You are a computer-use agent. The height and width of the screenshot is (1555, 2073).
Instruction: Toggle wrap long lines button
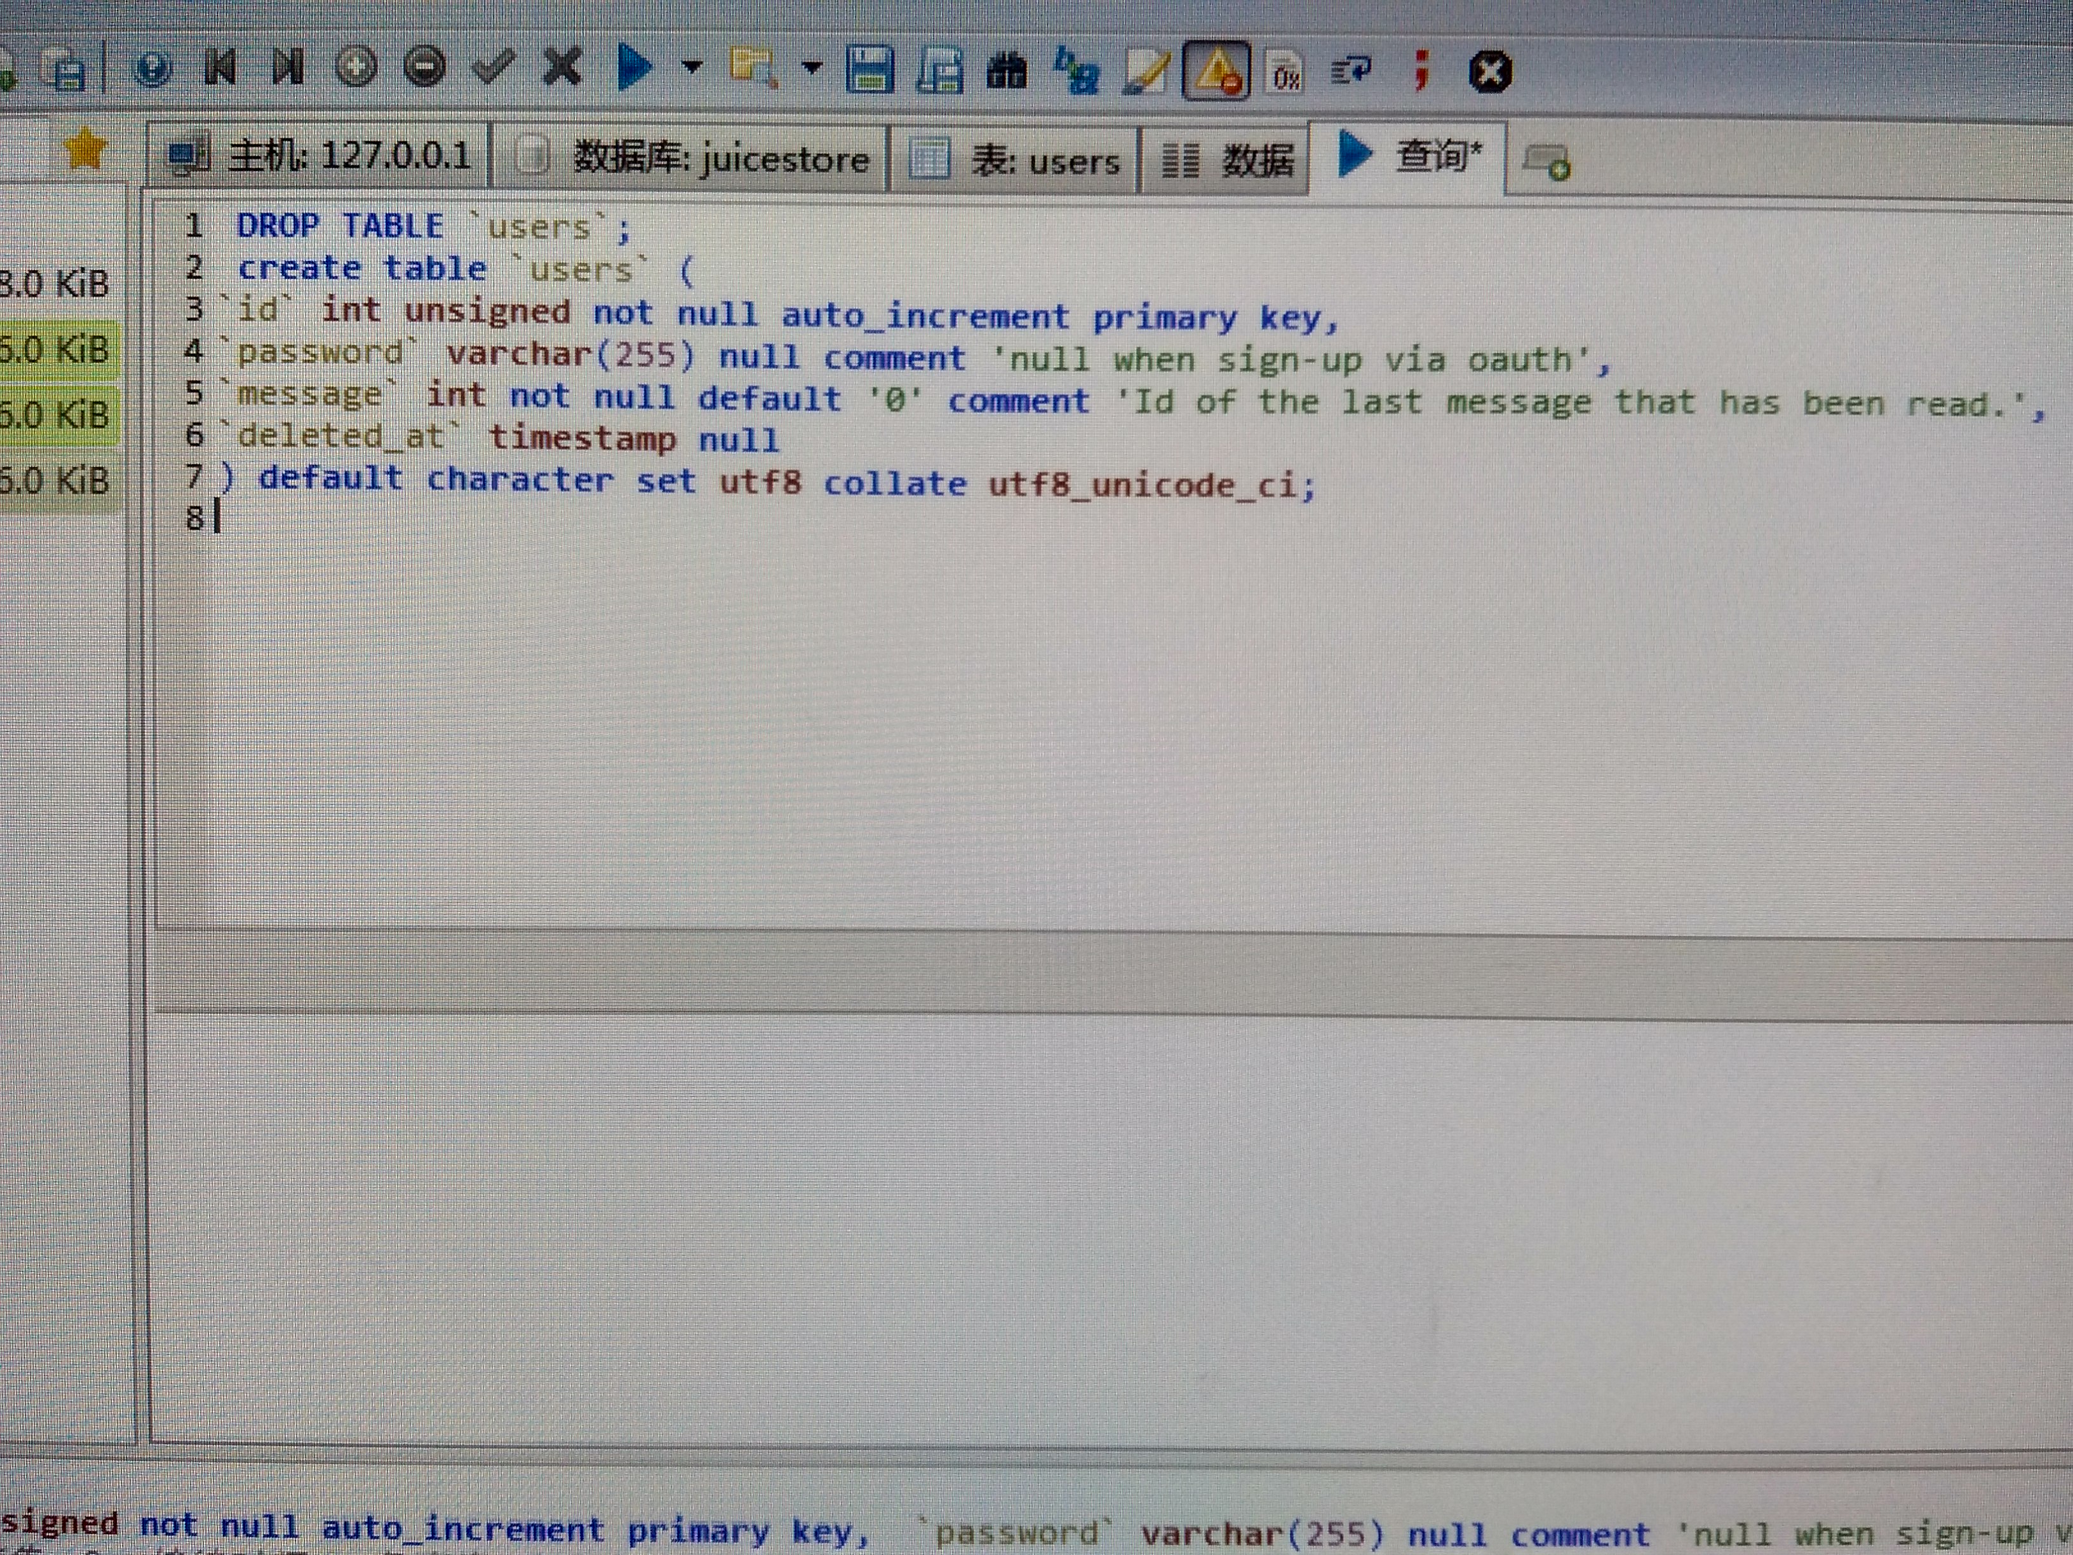tap(1350, 71)
